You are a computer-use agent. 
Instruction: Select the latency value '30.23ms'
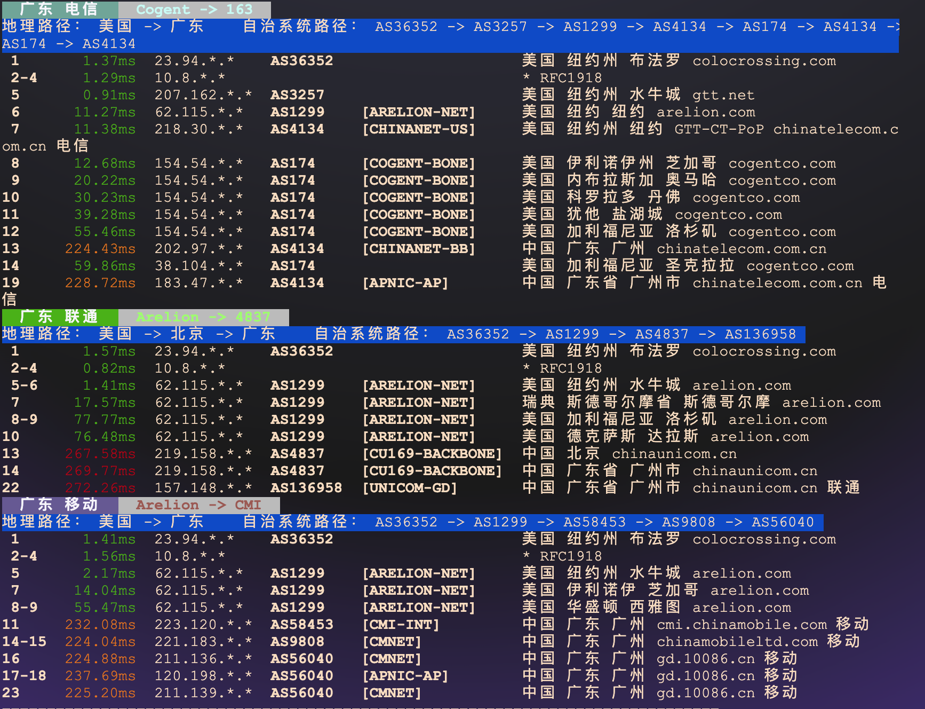[x=105, y=198]
